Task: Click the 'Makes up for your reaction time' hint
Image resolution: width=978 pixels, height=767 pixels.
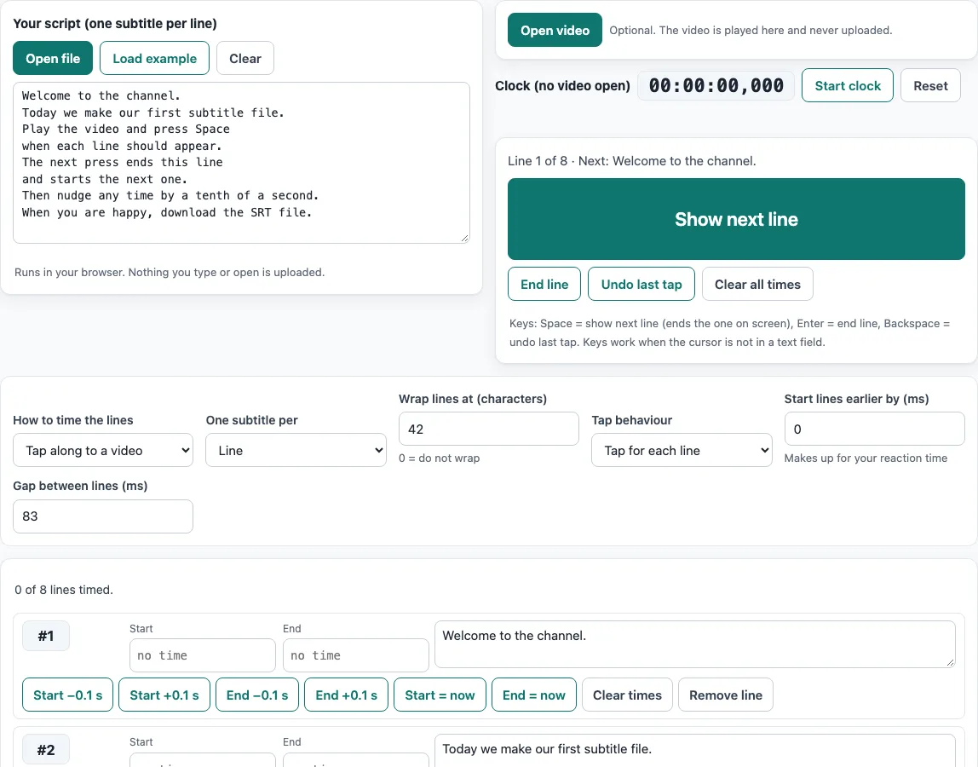Action: [x=866, y=458]
